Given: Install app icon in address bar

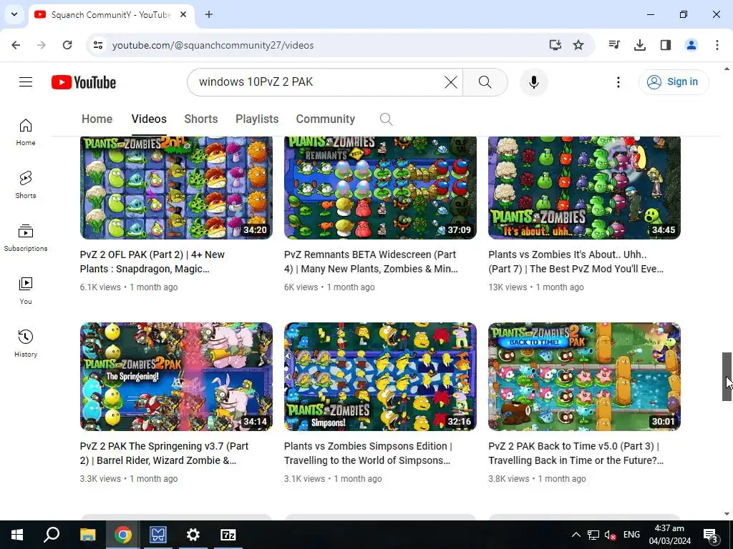Looking at the screenshot, I should click(x=555, y=45).
